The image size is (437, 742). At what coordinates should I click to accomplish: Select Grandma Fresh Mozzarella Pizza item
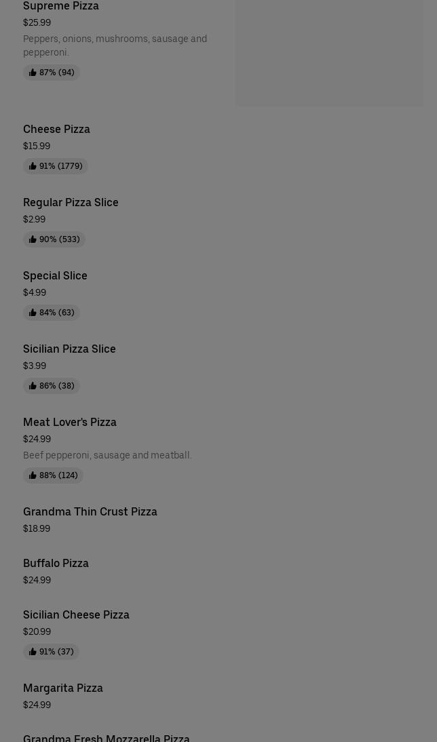107,737
